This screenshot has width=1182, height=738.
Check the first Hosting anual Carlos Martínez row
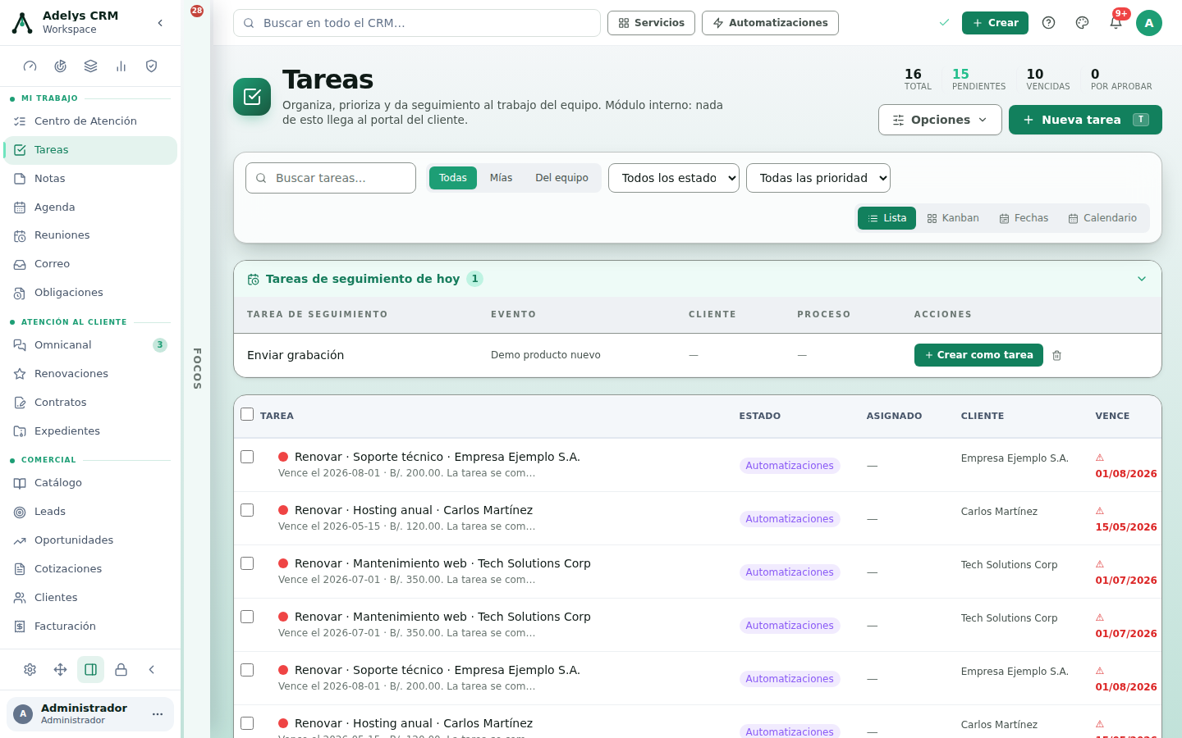[x=247, y=510]
